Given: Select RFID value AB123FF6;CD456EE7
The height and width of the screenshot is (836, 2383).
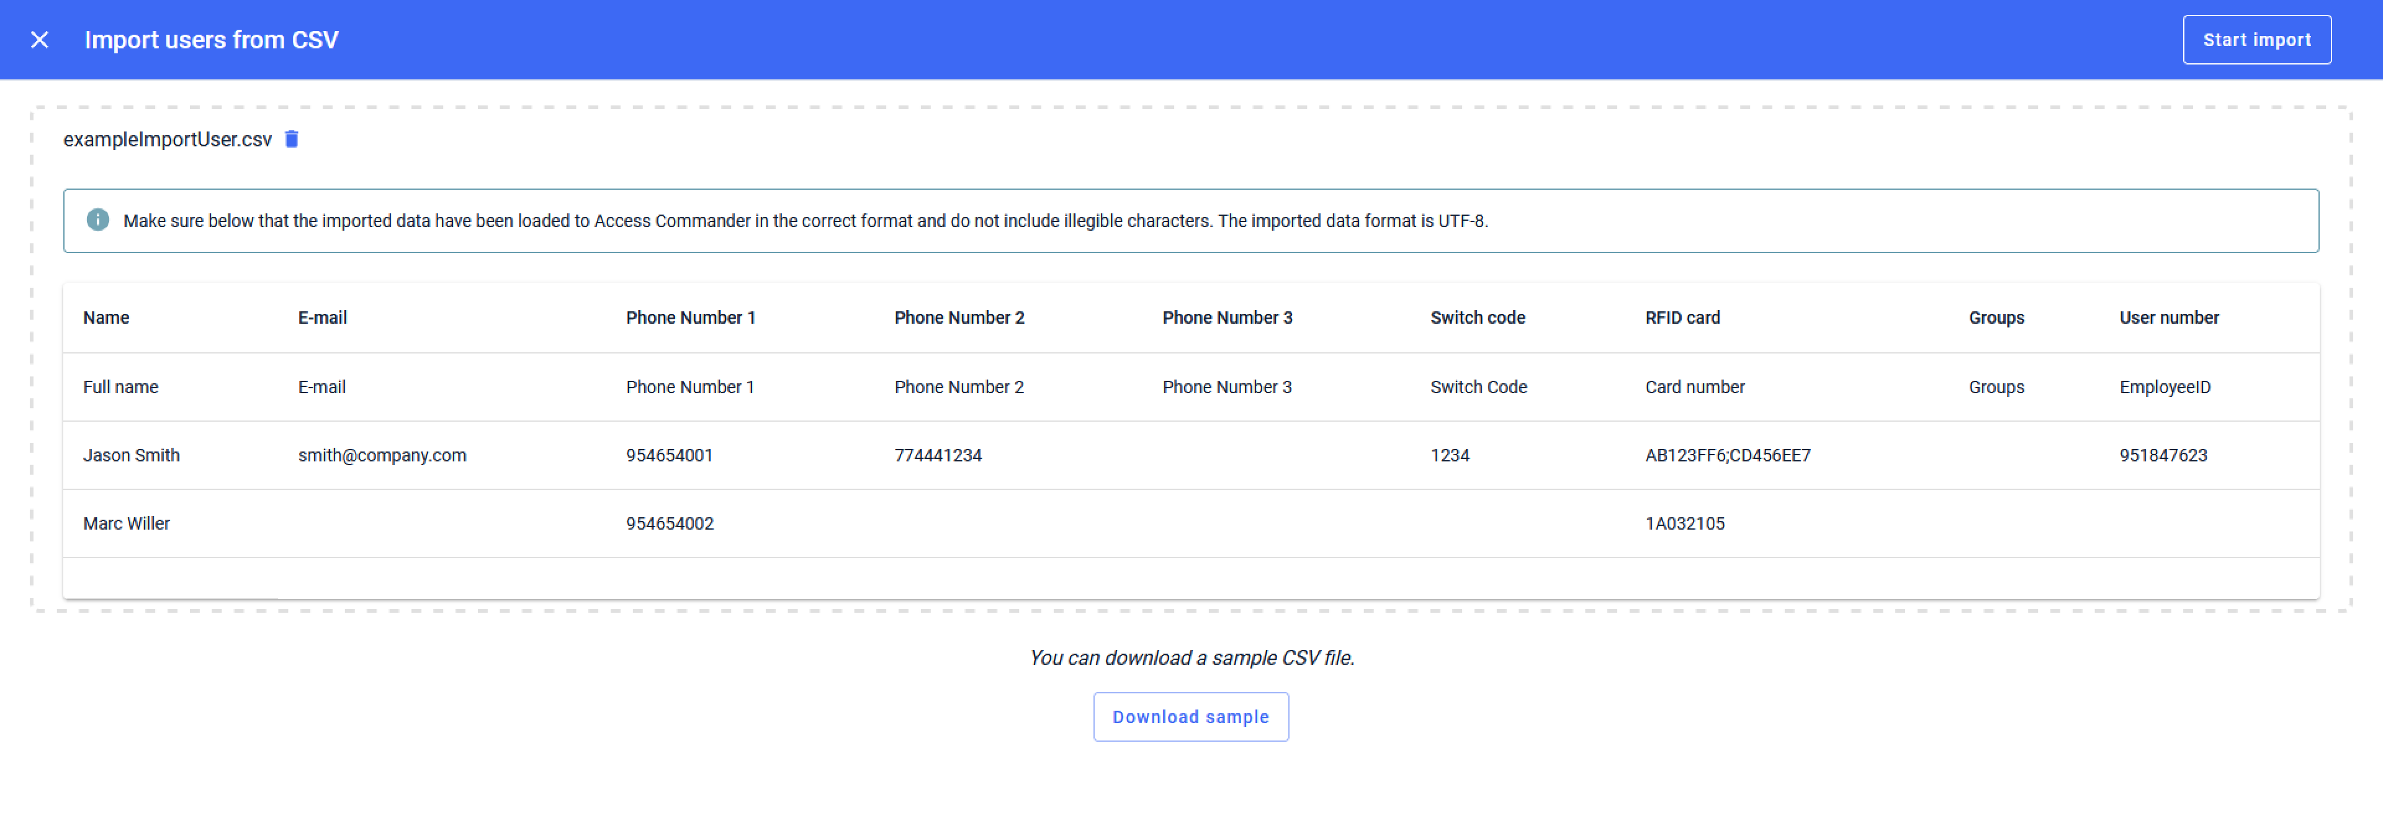Looking at the screenshot, I should [1727, 455].
